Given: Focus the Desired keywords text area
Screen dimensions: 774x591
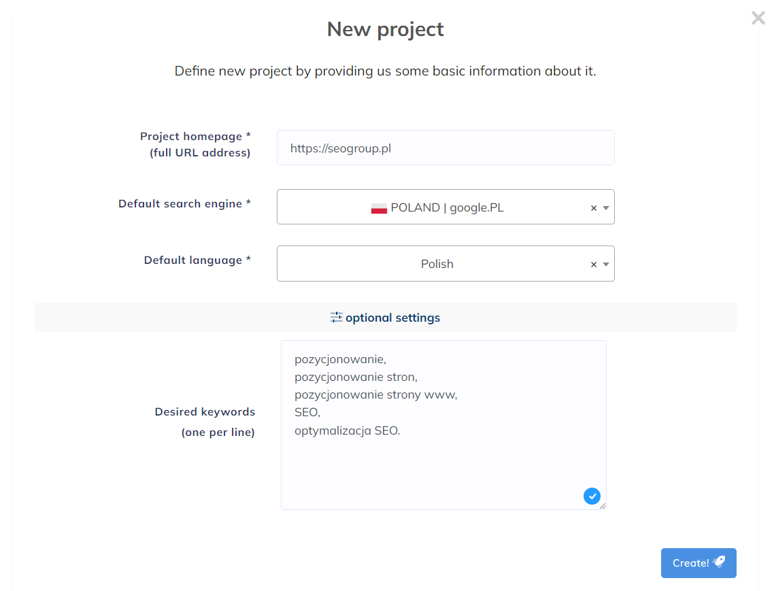Looking at the screenshot, I should pos(443,424).
